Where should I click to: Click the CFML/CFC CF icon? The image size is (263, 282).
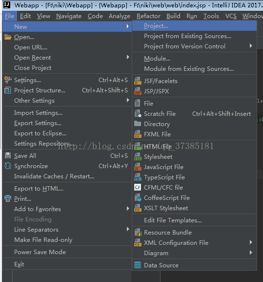tap(138, 187)
